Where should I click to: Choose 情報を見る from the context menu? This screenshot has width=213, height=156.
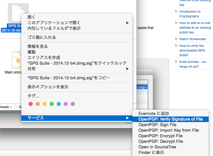77,47
